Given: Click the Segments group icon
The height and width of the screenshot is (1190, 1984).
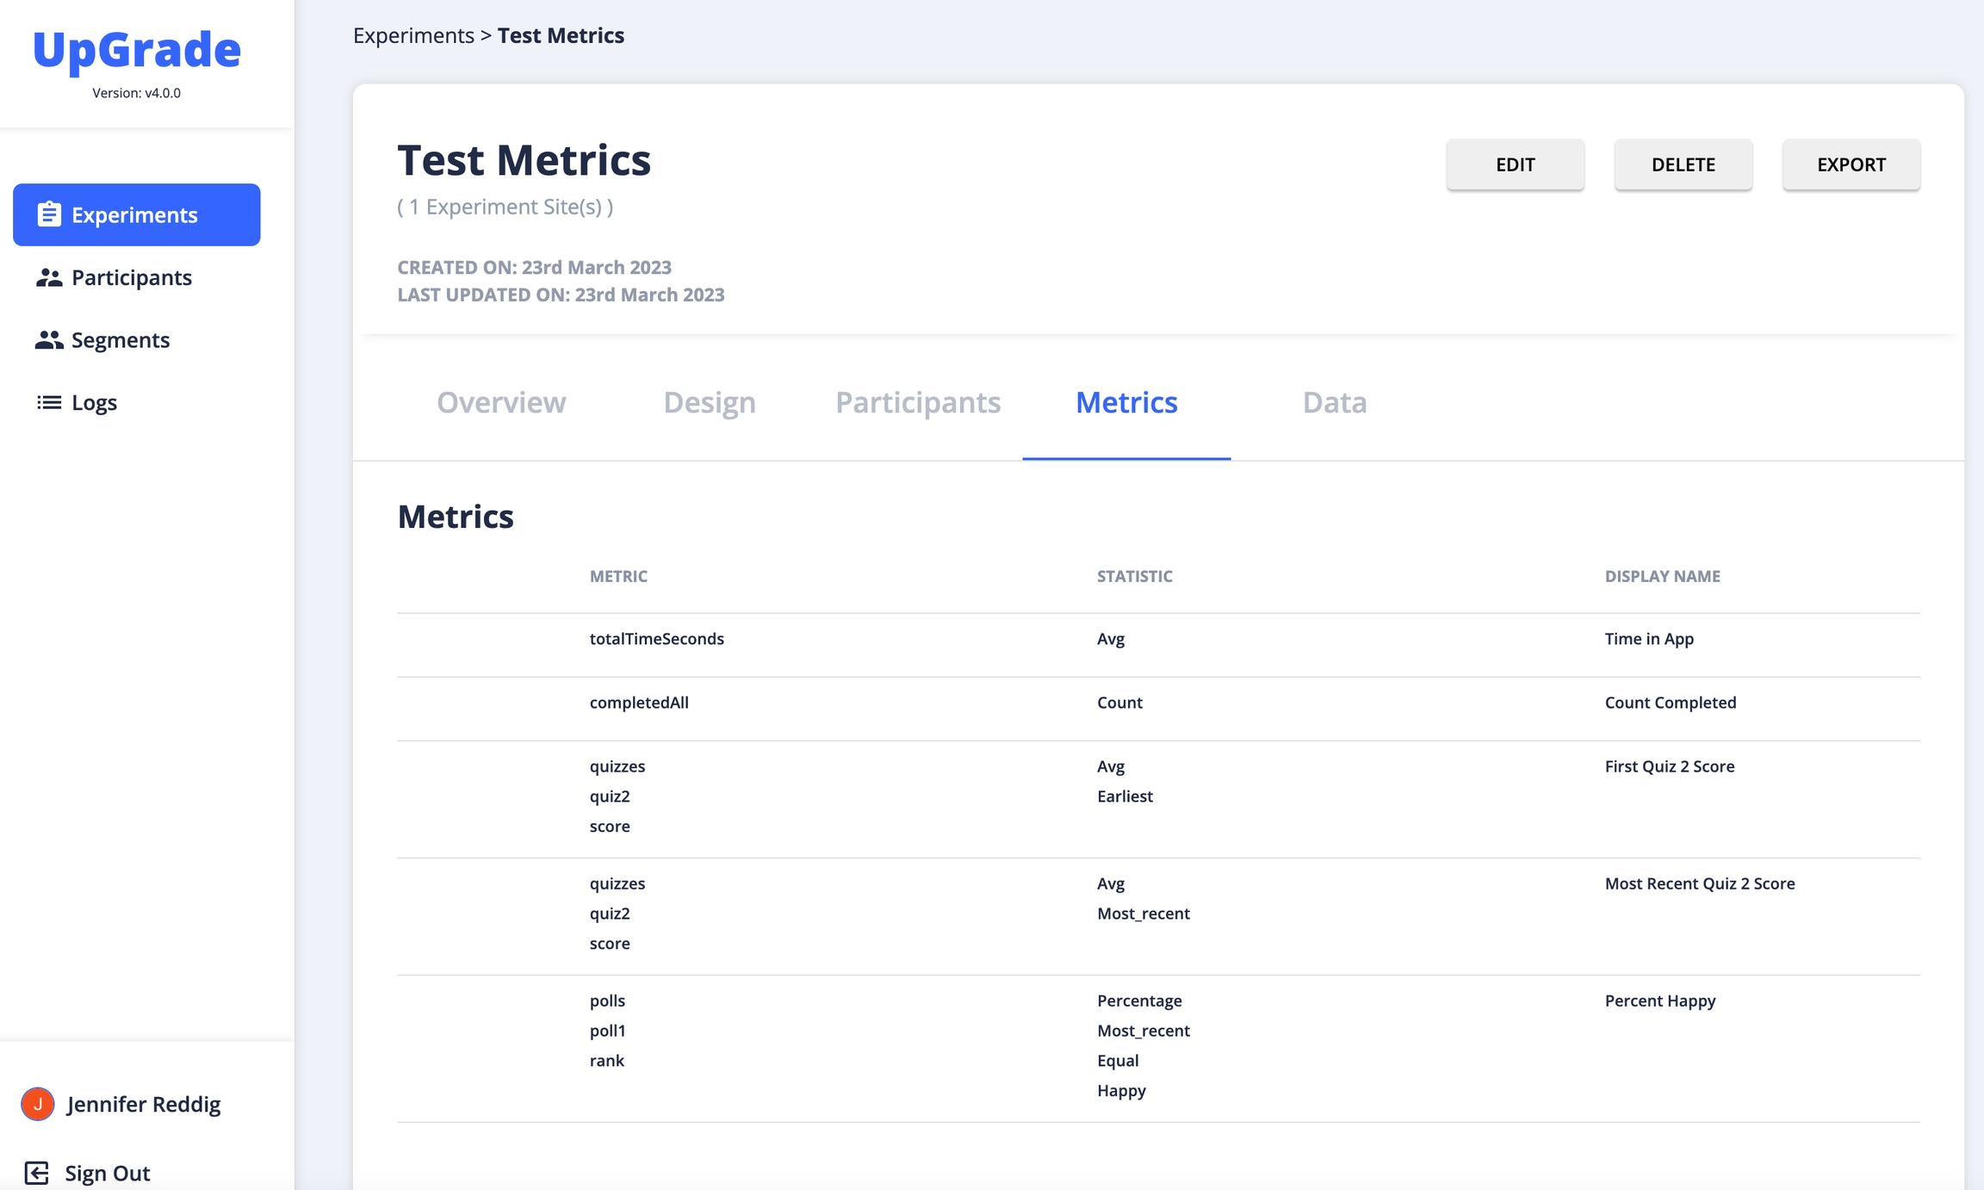Looking at the screenshot, I should click(49, 340).
